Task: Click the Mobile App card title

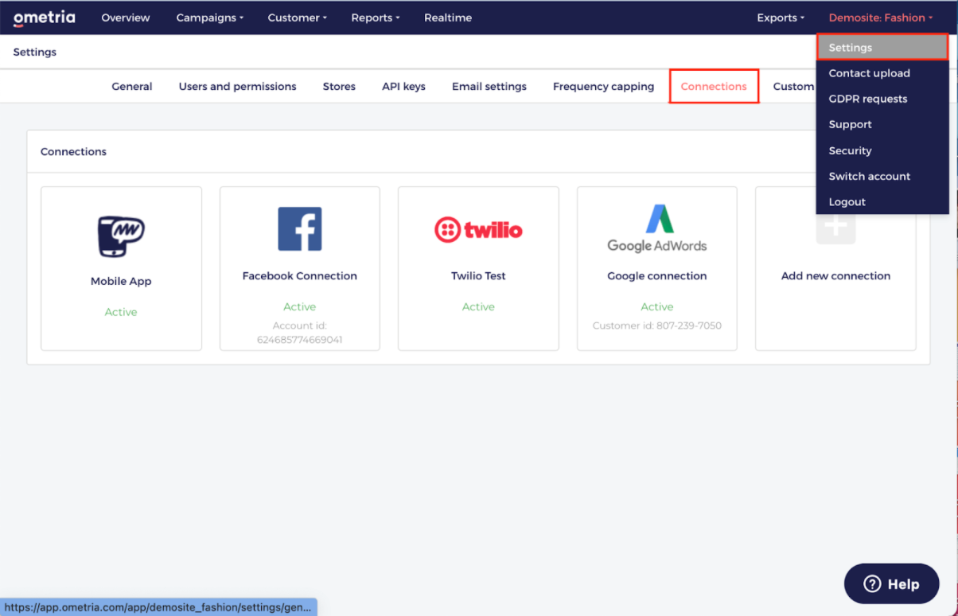Action: [121, 281]
